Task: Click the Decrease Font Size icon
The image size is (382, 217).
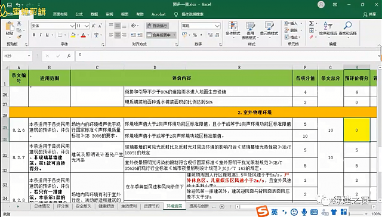Action: 100,26
